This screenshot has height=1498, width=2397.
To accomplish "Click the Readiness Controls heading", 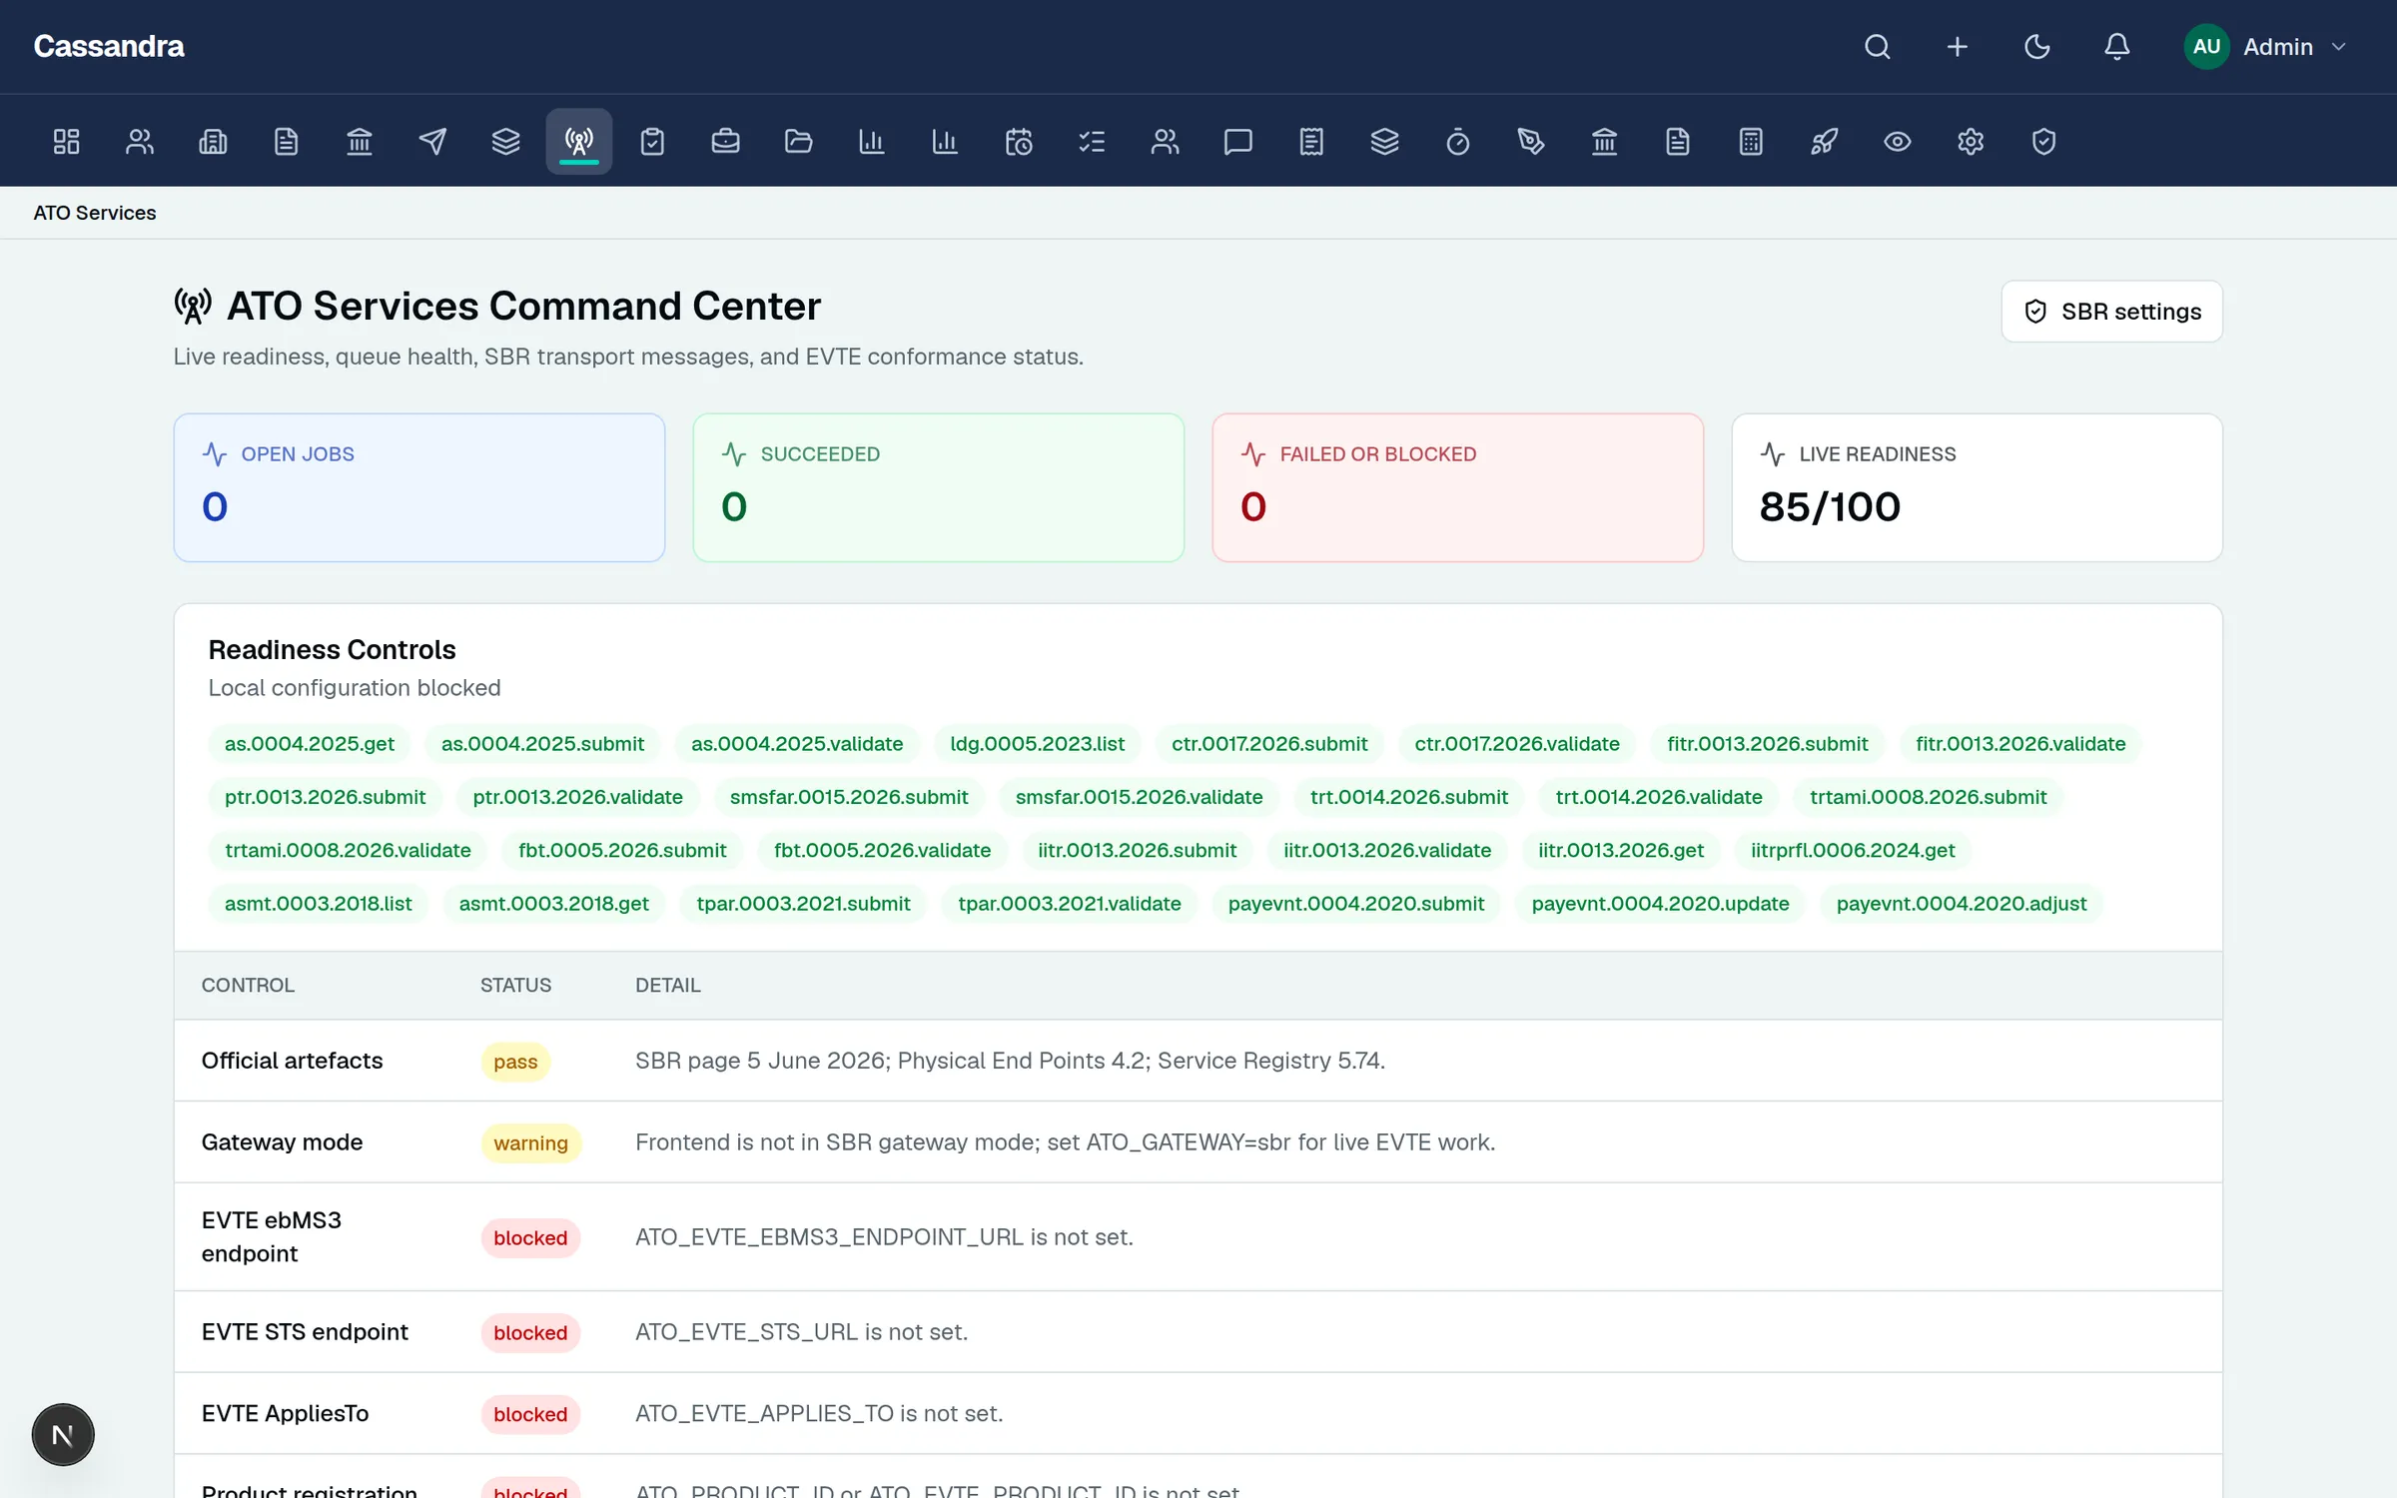I will coord(333,650).
